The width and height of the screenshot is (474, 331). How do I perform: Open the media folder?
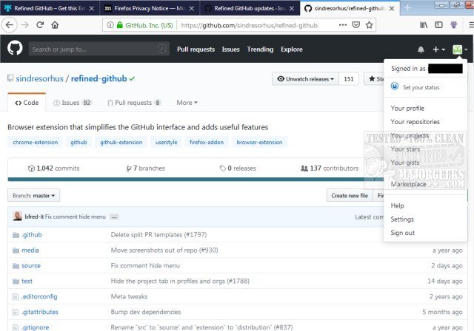point(30,250)
